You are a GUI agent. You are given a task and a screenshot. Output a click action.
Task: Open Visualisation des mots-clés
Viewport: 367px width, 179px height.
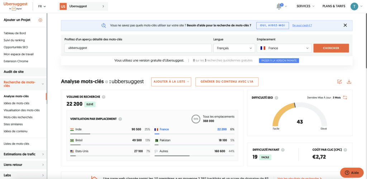coord(22,110)
